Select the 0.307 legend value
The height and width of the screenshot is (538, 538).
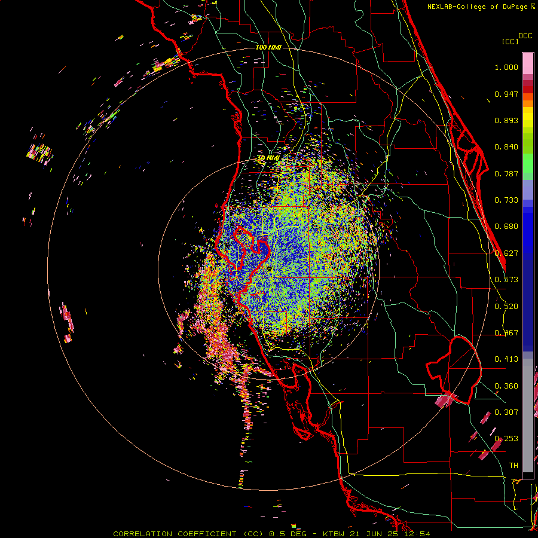pyautogui.click(x=506, y=412)
